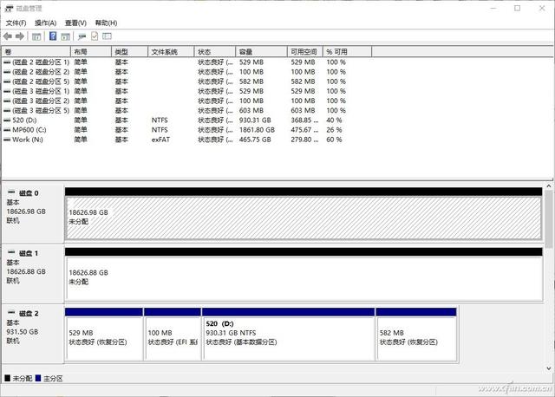Click the checkmark sheet toolbar icon
The height and width of the screenshot is (397, 555).
tap(95, 36)
